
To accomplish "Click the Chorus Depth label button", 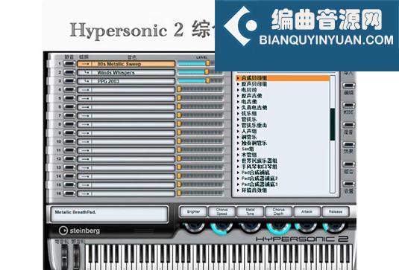I will [279, 212].
